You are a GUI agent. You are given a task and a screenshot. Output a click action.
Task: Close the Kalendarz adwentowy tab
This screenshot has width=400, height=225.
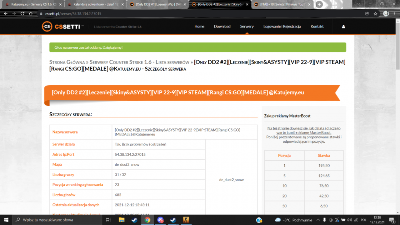(122, 4)
